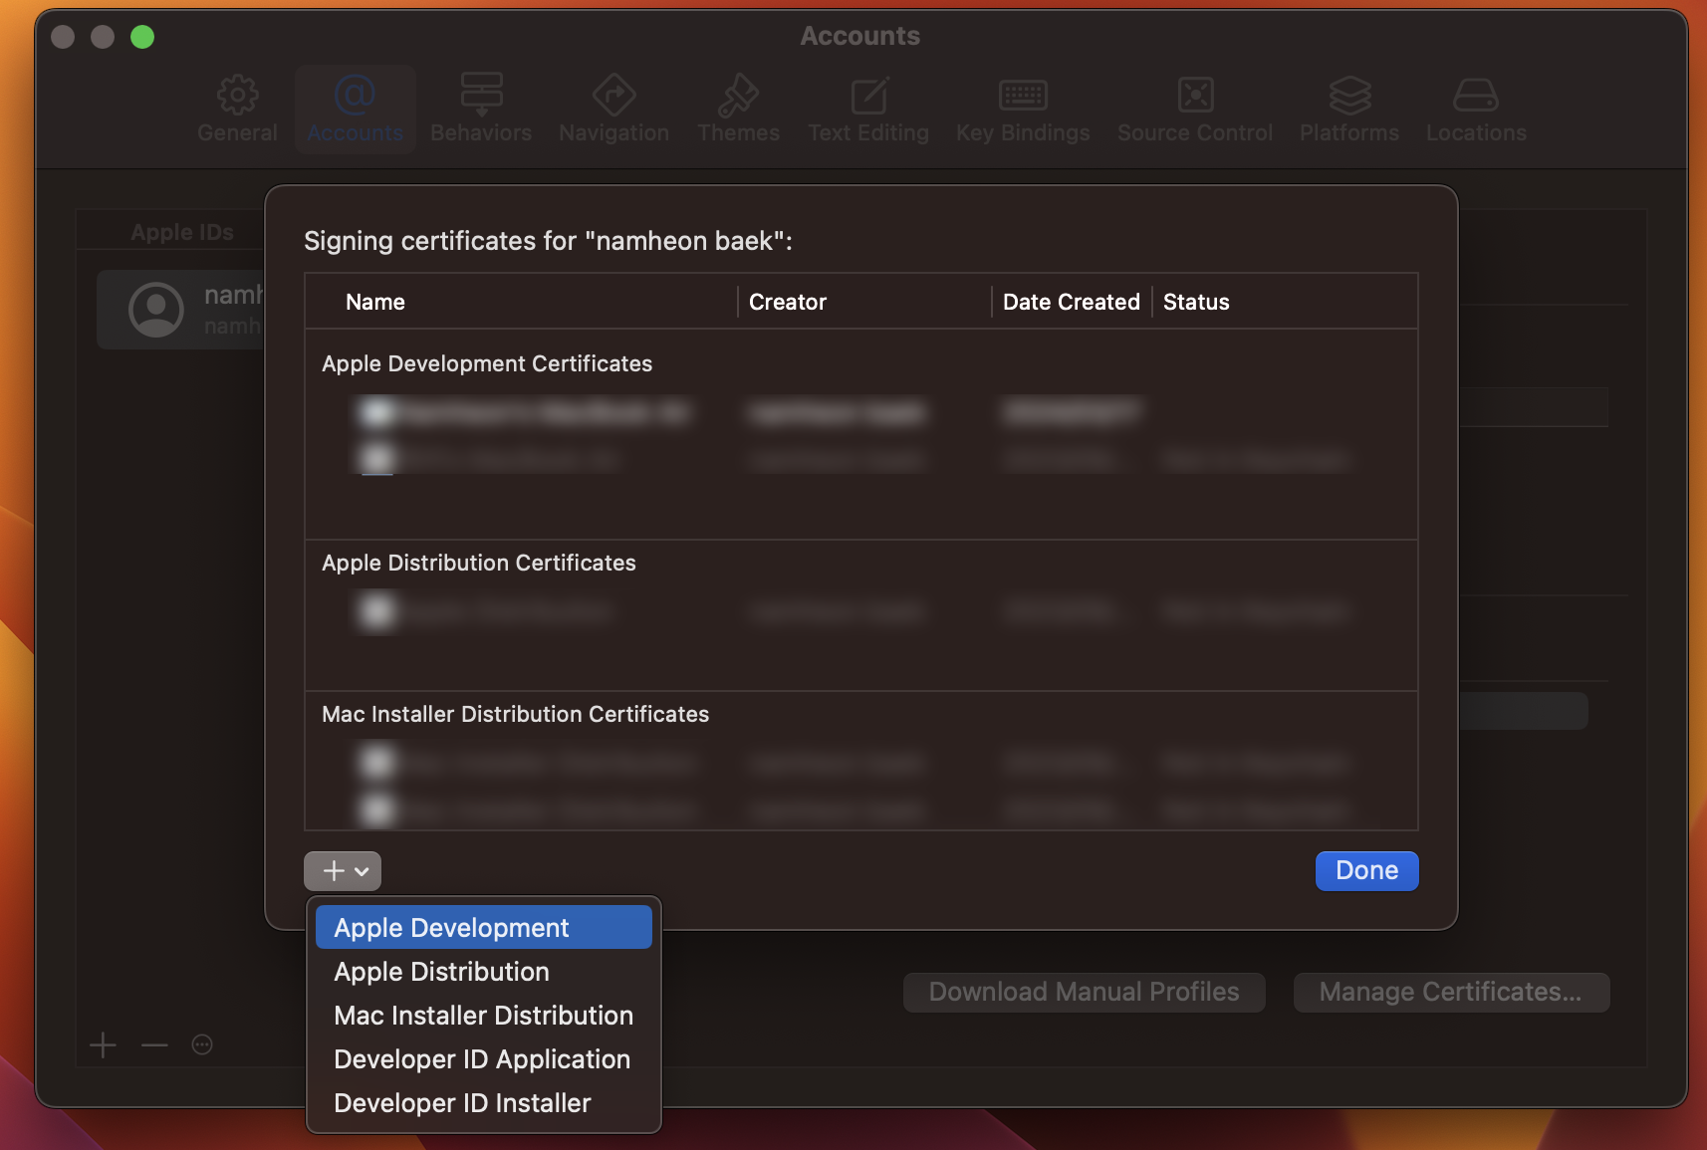Click Download Manual Profiles button
The width and height of the screenshot is (1707, 1150).
click(1084, 992)
